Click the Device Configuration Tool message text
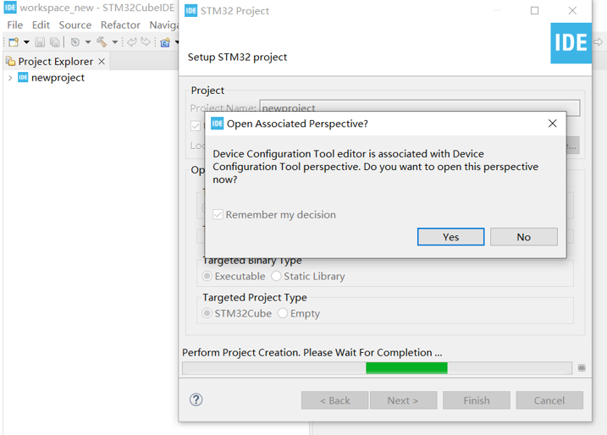 pyautogui.click(x=376, y=167)
